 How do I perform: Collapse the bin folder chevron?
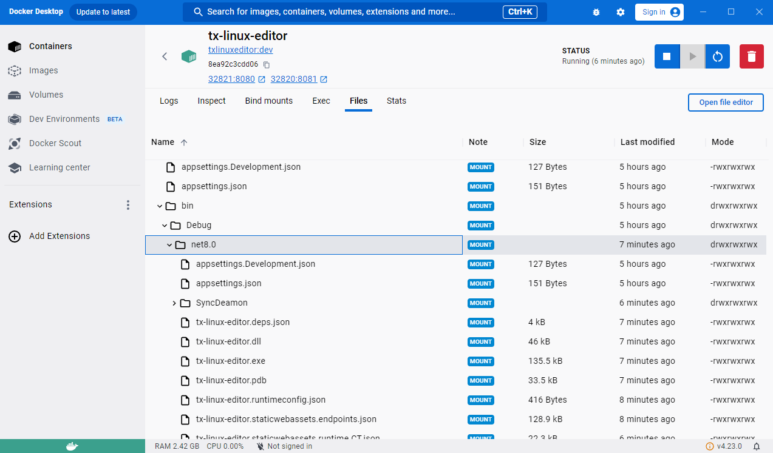pyautogui.click(x=160, y=206)
